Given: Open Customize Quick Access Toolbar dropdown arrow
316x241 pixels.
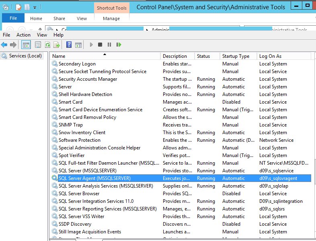Looking at the screenshot, I should point(35,8).
